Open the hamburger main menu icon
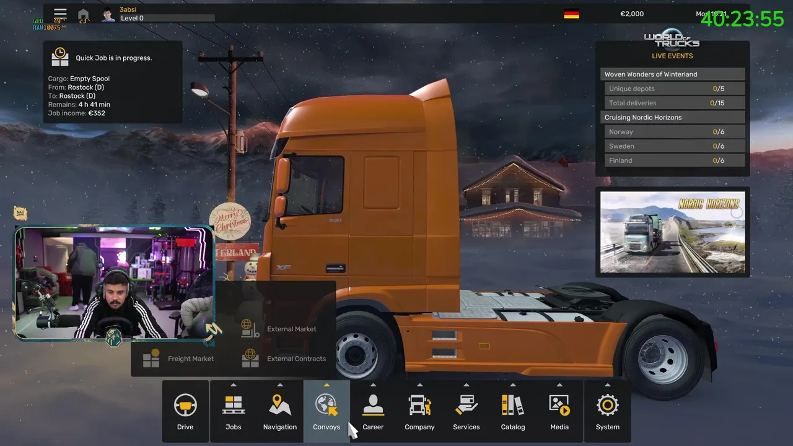 (60, 13)
